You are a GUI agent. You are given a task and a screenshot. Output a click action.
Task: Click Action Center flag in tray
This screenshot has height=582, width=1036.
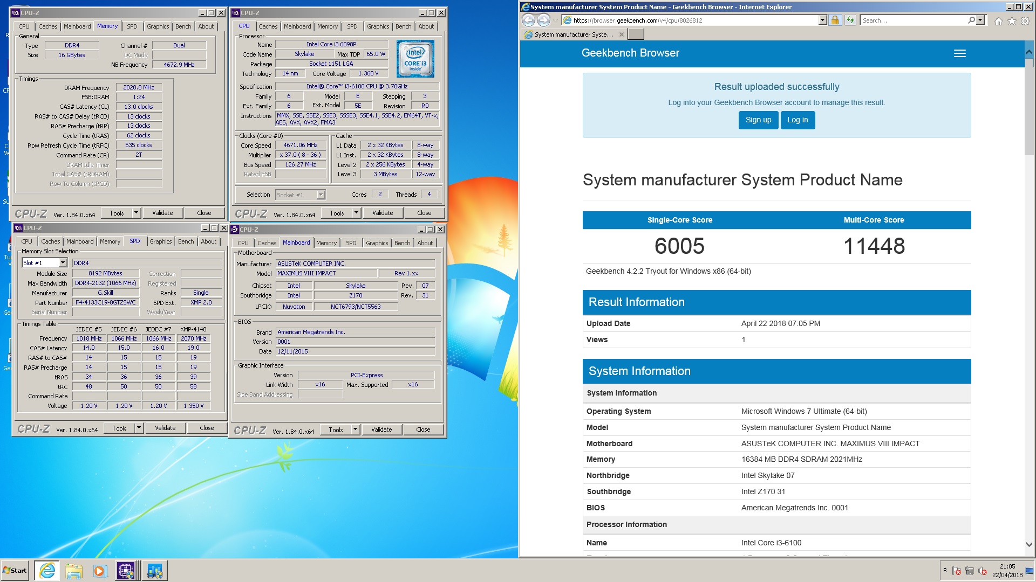tap(957, 571)
